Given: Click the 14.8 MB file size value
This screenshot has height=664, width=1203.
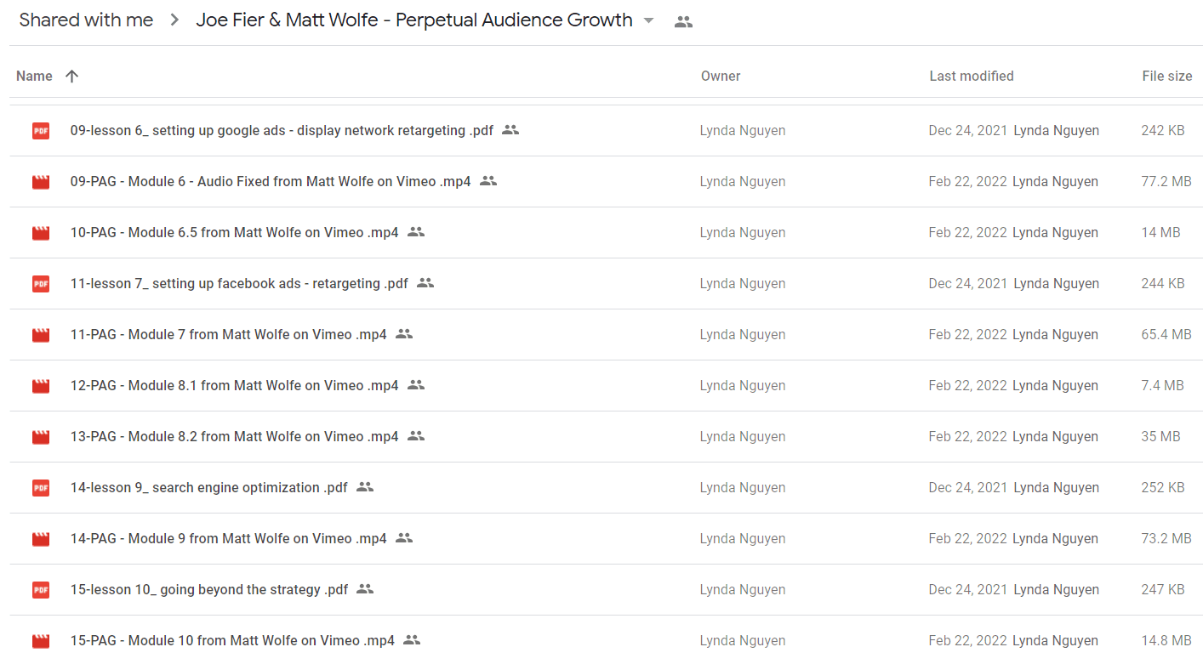Looking at the screenshot, I should click(x=1166, y=641).
